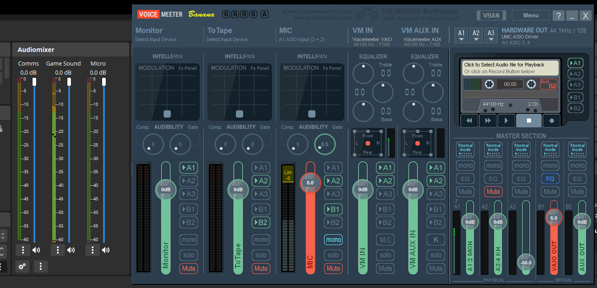Image resolution: width=597 pixels, height=288 pixels.
Task: Click the cassette bus B2 source label
Action: (x=549, y=84)
